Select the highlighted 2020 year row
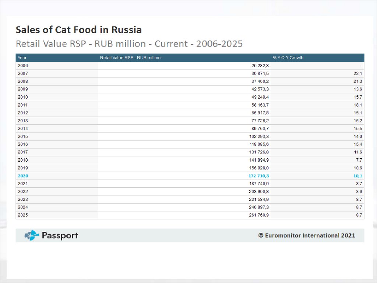Viewport: 377px width, 283px height. coord(23,176)
